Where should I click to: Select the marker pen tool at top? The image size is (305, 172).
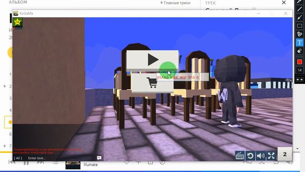[299, 1]
